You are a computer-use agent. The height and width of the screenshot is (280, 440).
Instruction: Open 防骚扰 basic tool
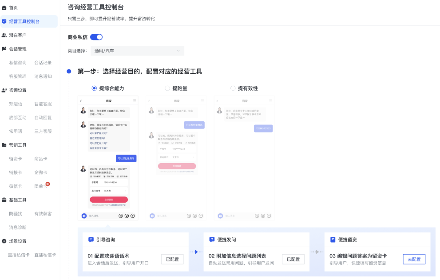click(16, 214)
